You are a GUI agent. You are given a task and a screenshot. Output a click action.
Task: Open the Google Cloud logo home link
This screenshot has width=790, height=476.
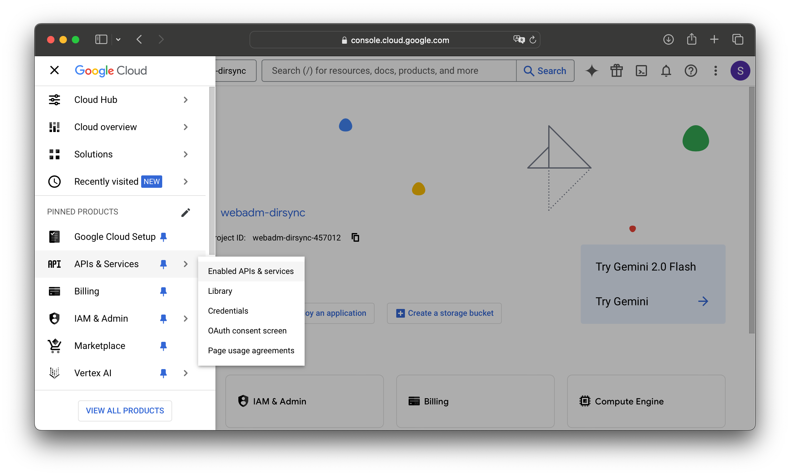click(111, 71)
